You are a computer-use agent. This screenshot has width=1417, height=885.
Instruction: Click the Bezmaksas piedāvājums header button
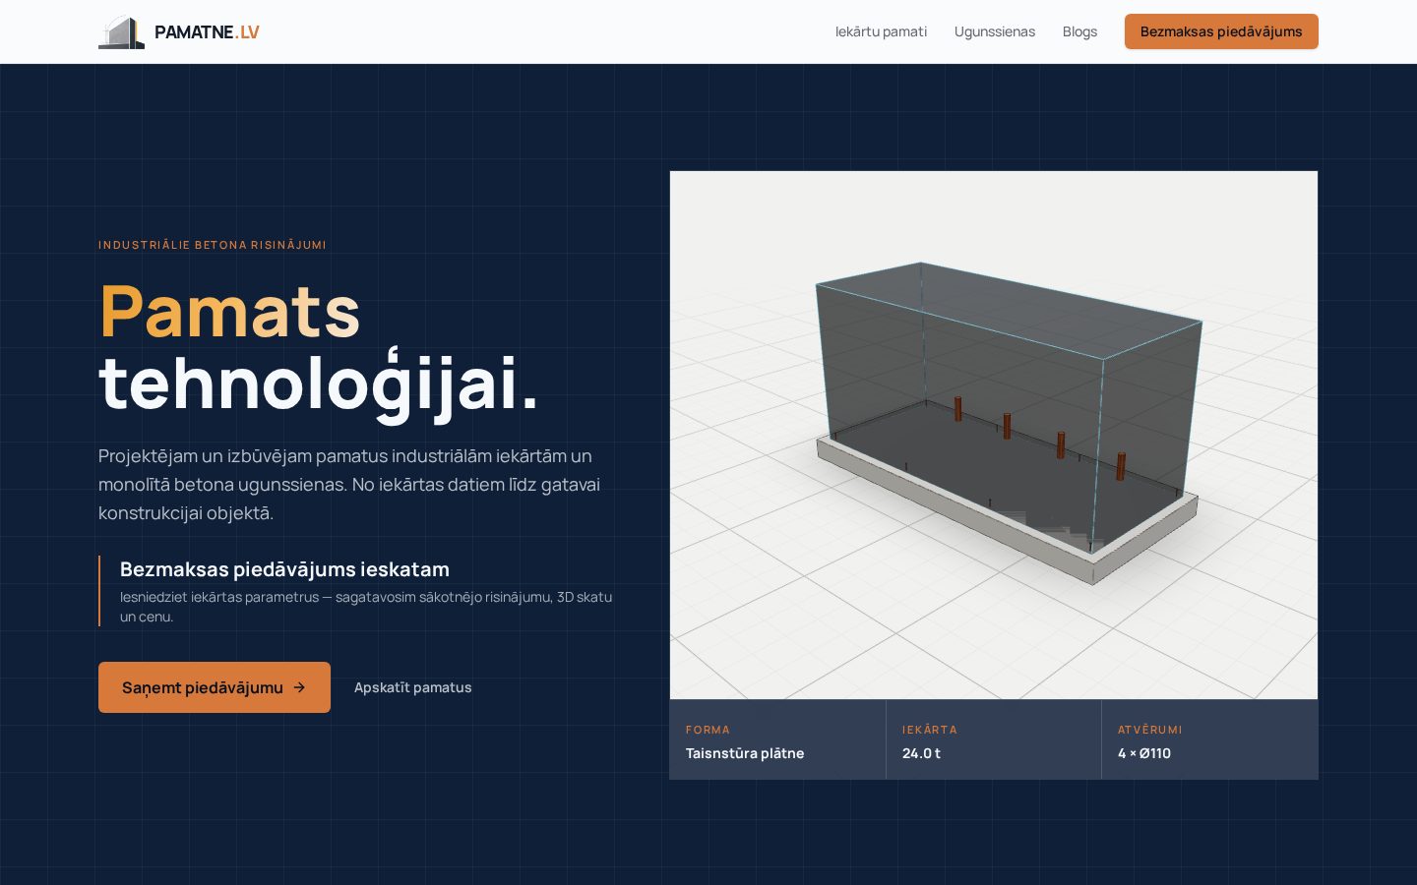pyautogui.click(x=1221, y=31)
